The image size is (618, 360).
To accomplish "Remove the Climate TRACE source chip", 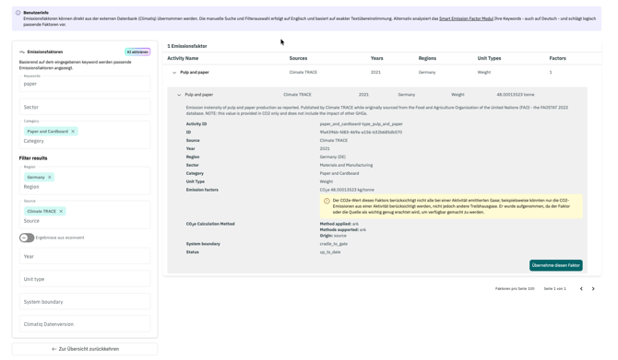I will pos(61,211).
